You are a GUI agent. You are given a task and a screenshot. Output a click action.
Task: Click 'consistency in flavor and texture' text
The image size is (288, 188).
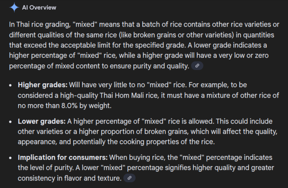click(69, 178)
